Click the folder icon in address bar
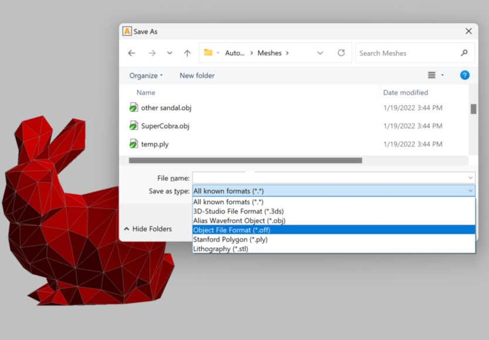Image resolution: width=489 pixels, height=340 pixels. point(208,53)
